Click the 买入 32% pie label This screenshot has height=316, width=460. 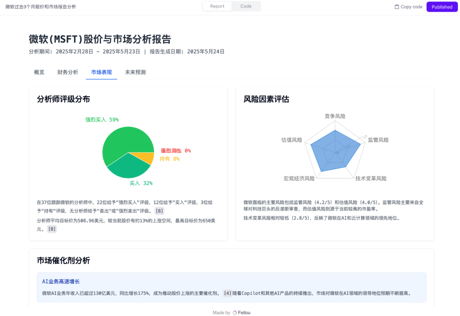pyautogui.click(x=141, y=183)
